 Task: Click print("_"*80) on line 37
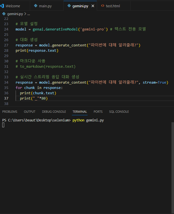pyautogui.click(x=34, y=98)
